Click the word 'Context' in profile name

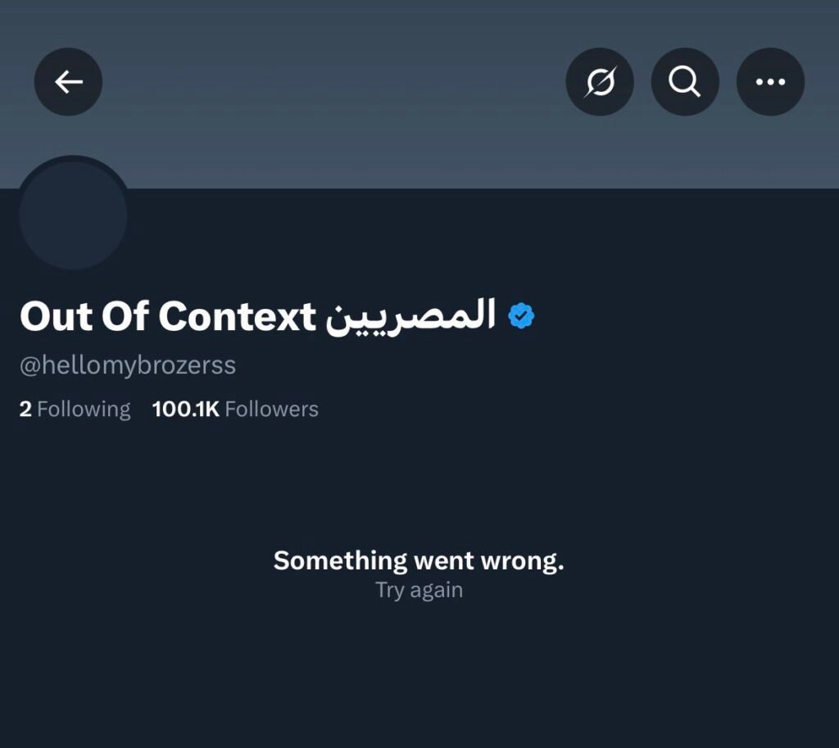(237, 316)
